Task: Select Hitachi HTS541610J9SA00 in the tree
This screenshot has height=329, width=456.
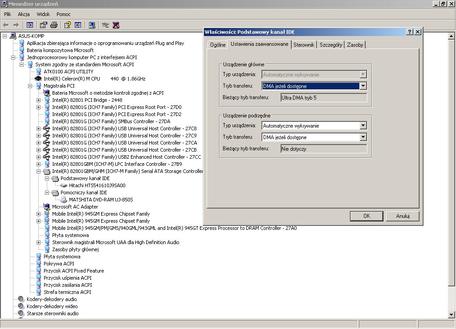Action: tap(97, 185)
